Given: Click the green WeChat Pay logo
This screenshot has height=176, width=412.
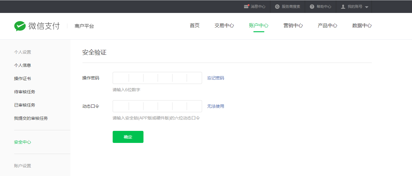Looking at the screenshot, I should pos(20,26).
